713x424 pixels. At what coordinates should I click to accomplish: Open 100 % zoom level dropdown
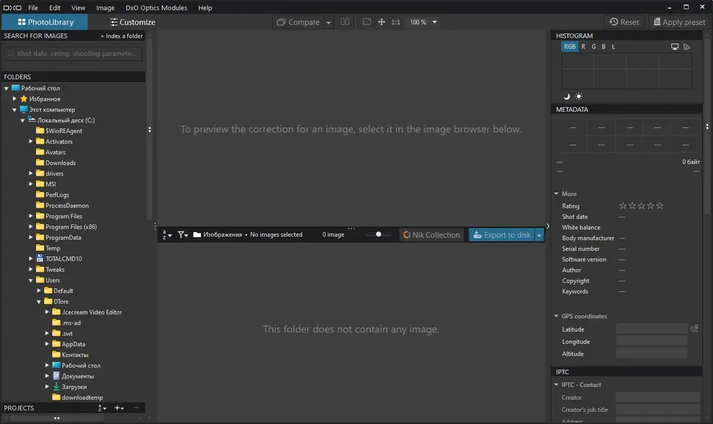click(423, 22)
